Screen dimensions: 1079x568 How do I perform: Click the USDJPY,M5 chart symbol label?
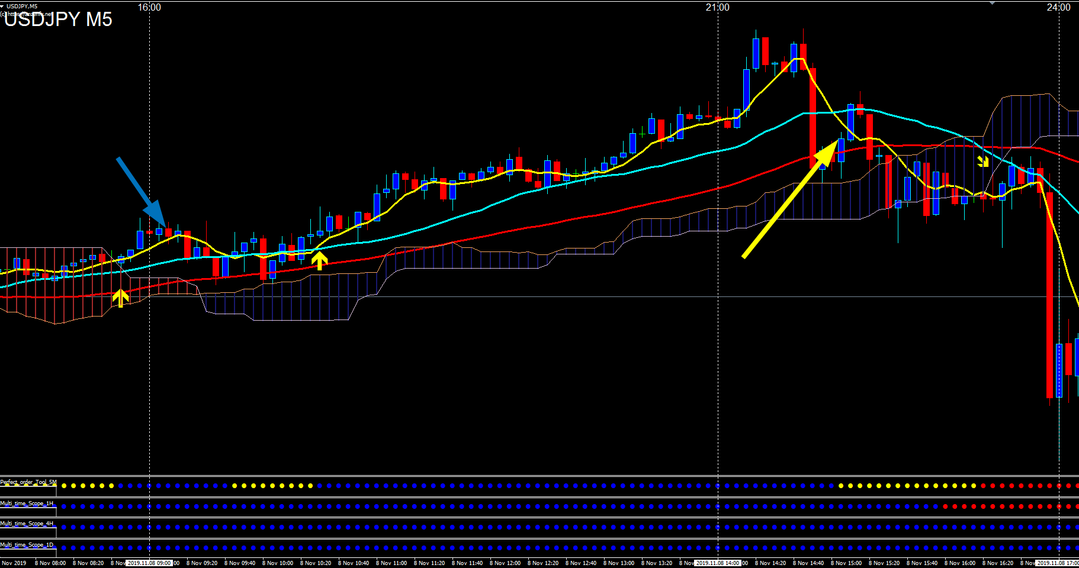click(22, 6)
